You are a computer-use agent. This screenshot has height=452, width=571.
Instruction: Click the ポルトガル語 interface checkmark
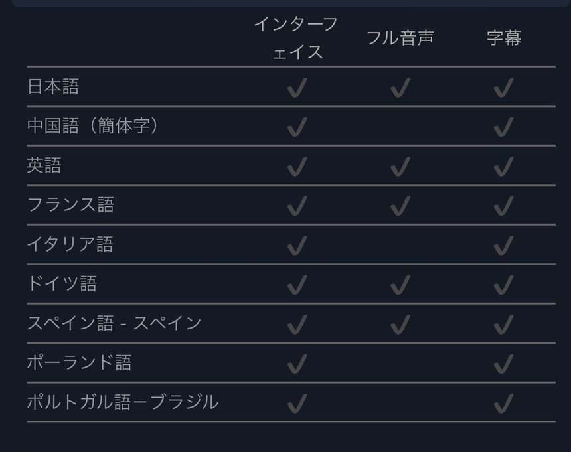(x=297, y=404)
